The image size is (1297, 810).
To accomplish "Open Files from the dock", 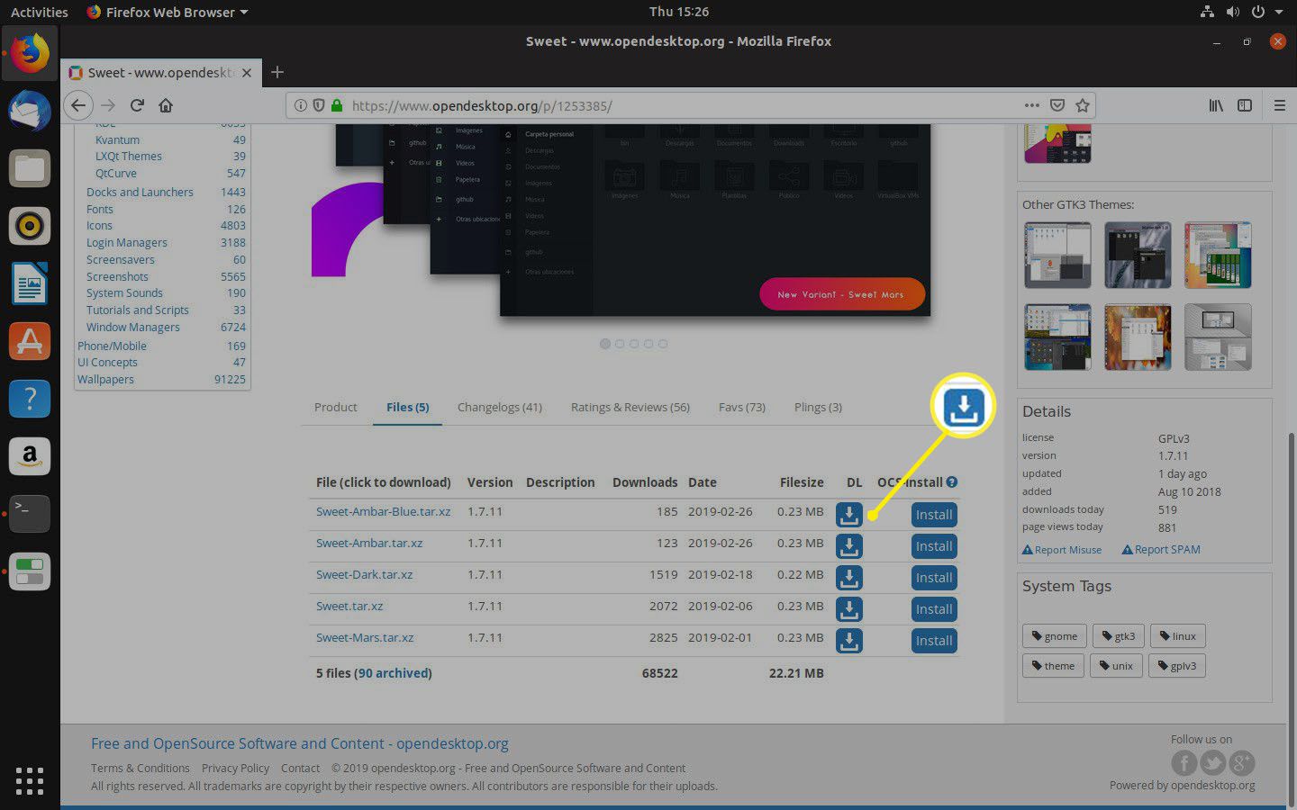I will click(x=30, y=168).
